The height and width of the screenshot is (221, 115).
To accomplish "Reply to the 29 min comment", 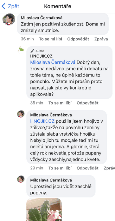I will point(87,168).
